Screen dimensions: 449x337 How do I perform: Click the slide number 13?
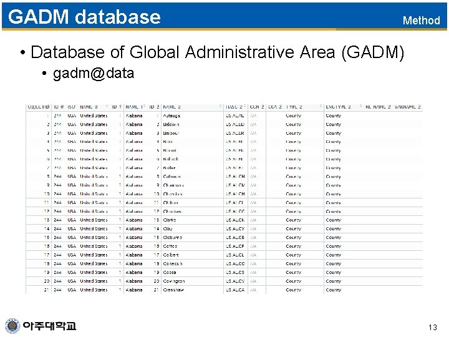pos(433,327)
